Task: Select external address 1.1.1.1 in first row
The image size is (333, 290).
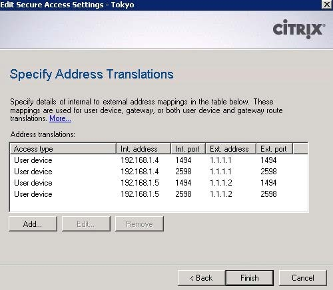Action: 220,160
